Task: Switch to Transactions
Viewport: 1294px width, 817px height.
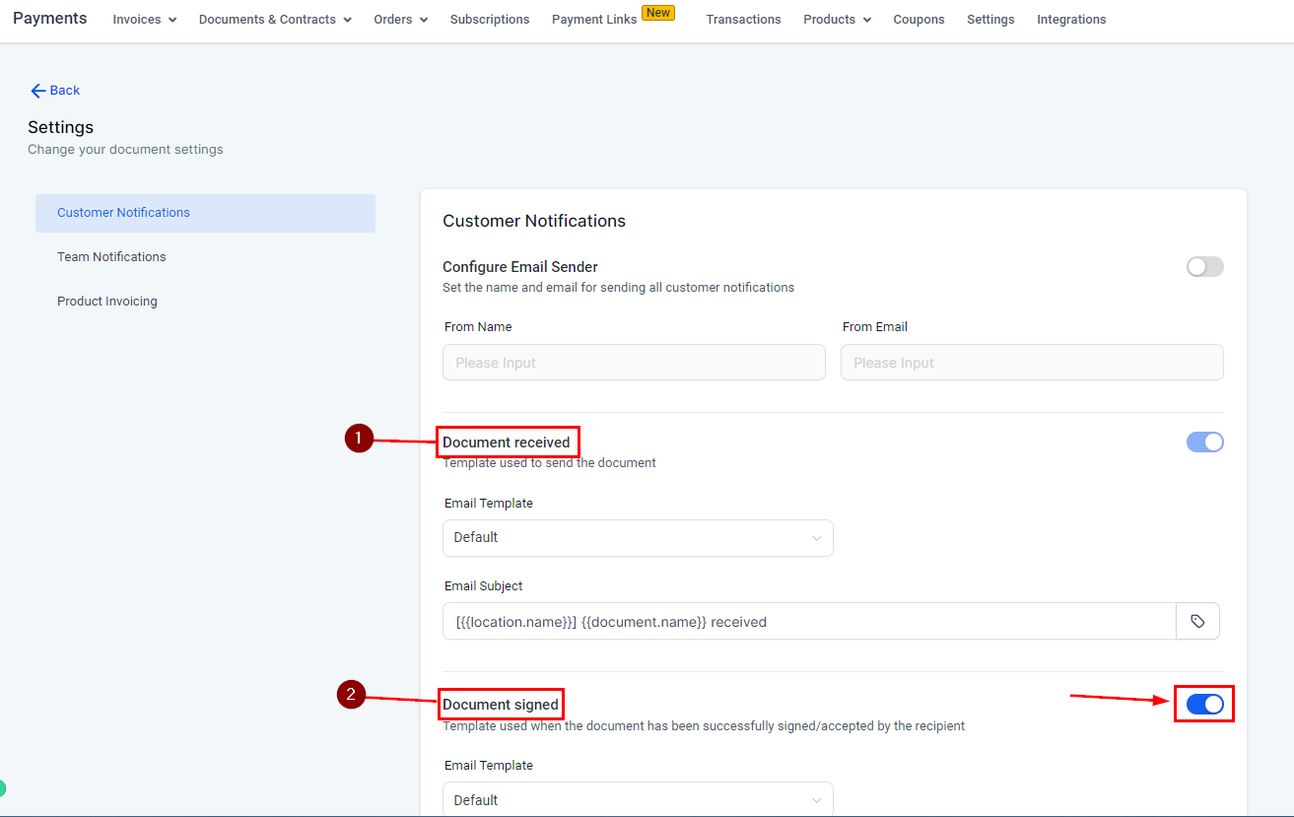Action: [x=743, y=20]
